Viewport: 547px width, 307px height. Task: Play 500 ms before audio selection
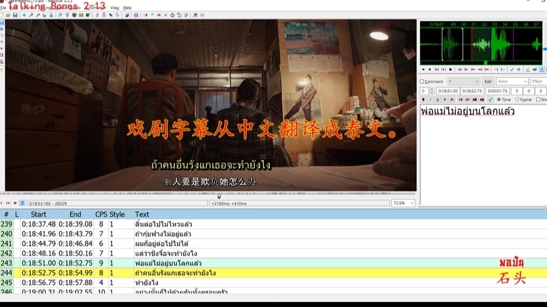(459, 69)
